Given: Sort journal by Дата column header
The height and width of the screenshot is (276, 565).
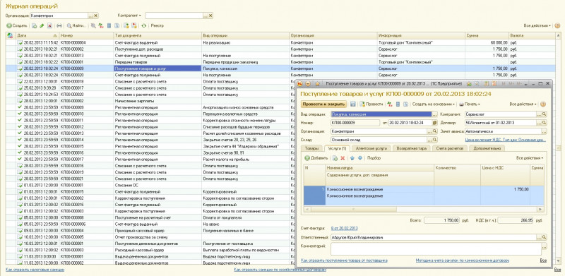Looking at the screenshot, I should coord(37,36).
